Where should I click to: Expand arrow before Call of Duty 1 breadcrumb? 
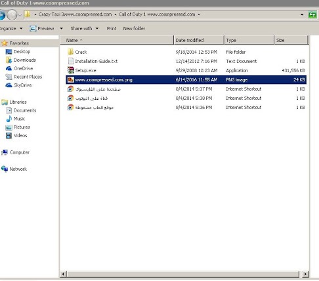click(116, 14)
